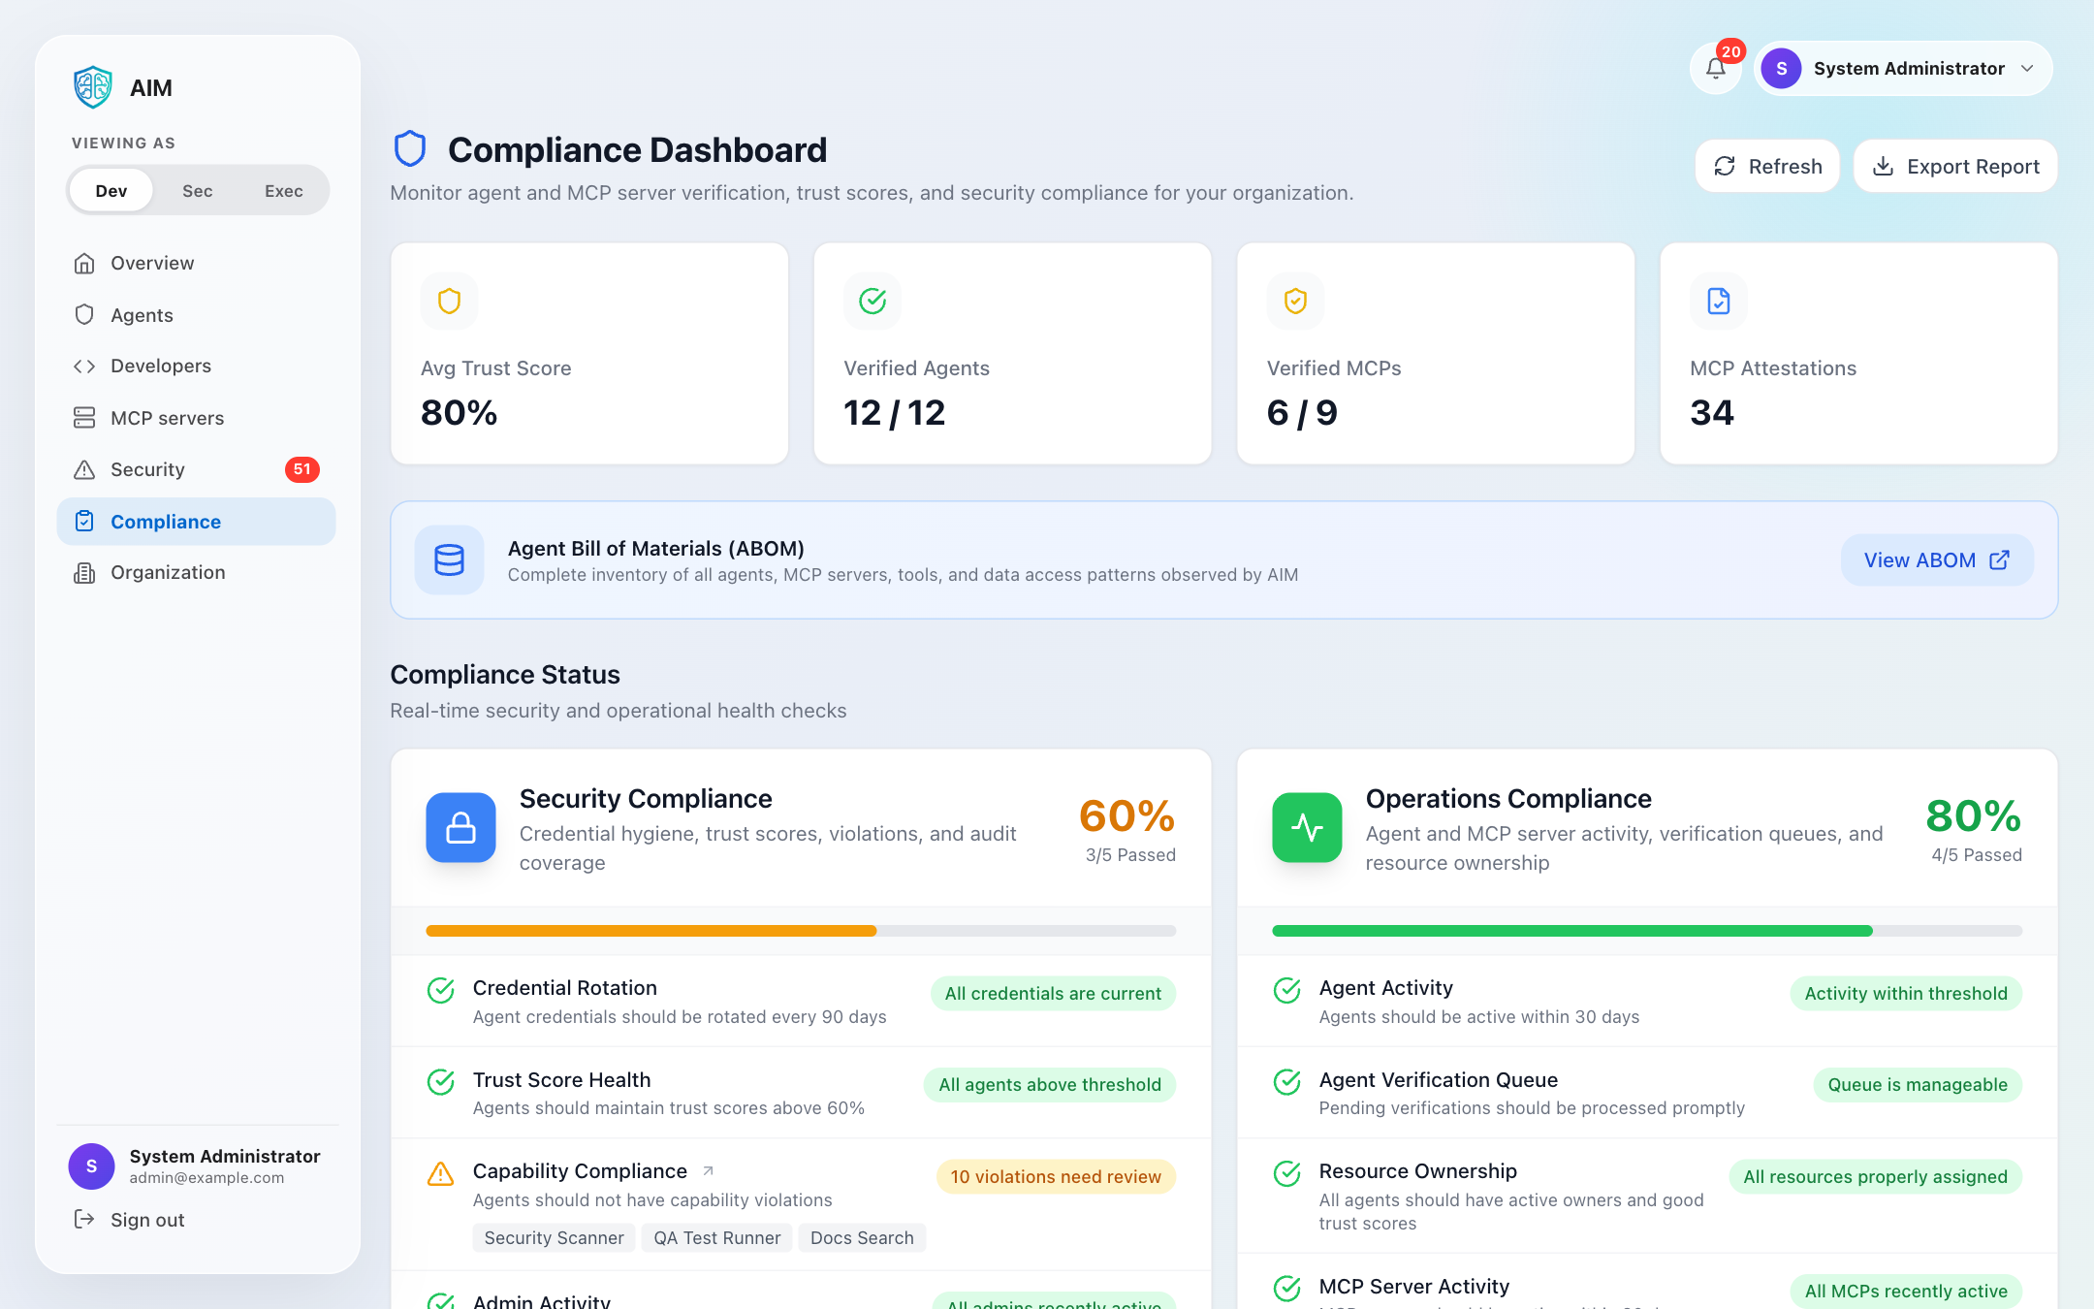Click the All credentials are current badge
Viewport: 2094px width, 1309px height.
(x=1053, y=994)
